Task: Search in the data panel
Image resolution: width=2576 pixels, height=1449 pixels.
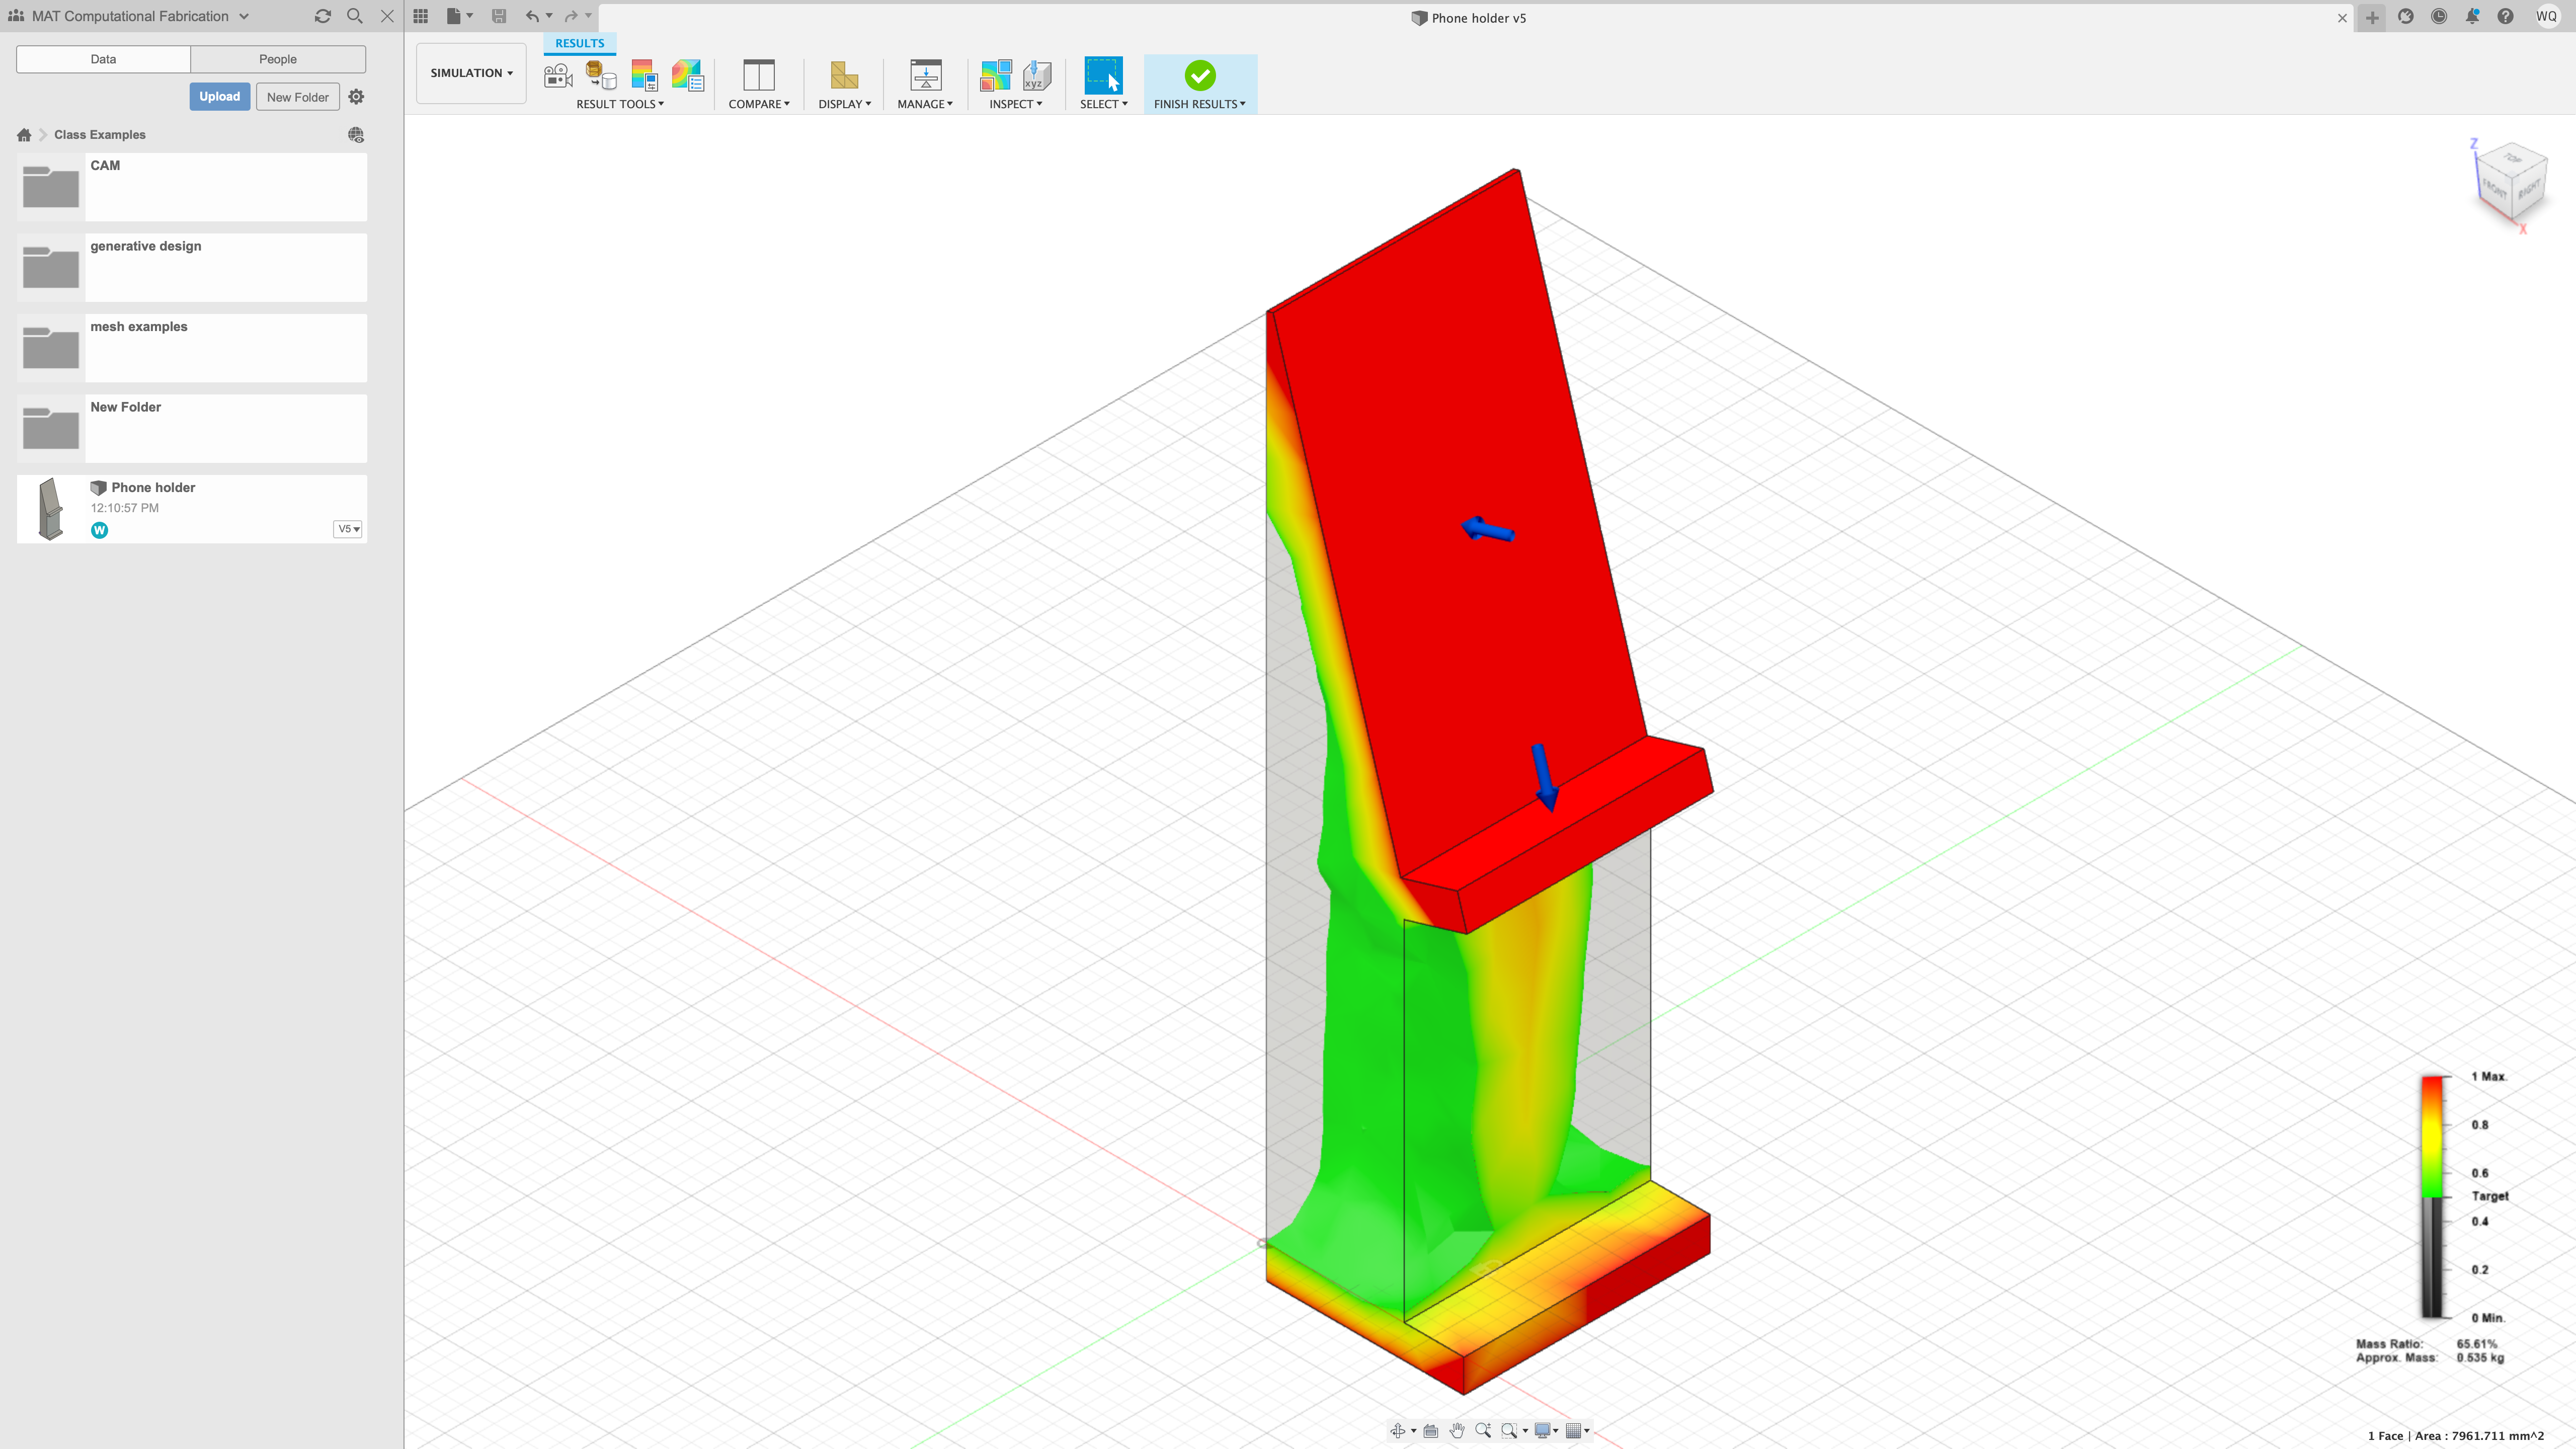Action: pos(354,16)
